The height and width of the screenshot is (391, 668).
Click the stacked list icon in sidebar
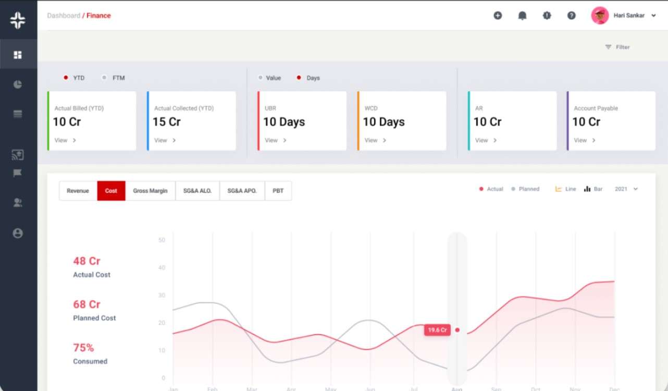click(18, 114)
